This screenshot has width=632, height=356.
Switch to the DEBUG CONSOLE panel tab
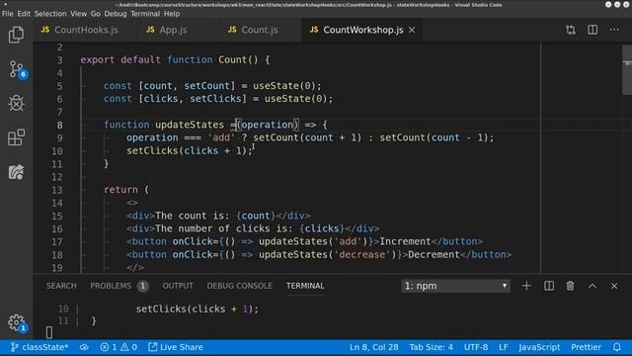239,286
